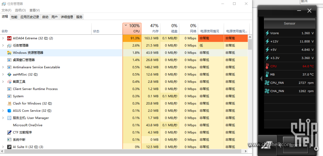Expand the aaHMSvc process group
The image size is (323, 156).
coord(3,75)
